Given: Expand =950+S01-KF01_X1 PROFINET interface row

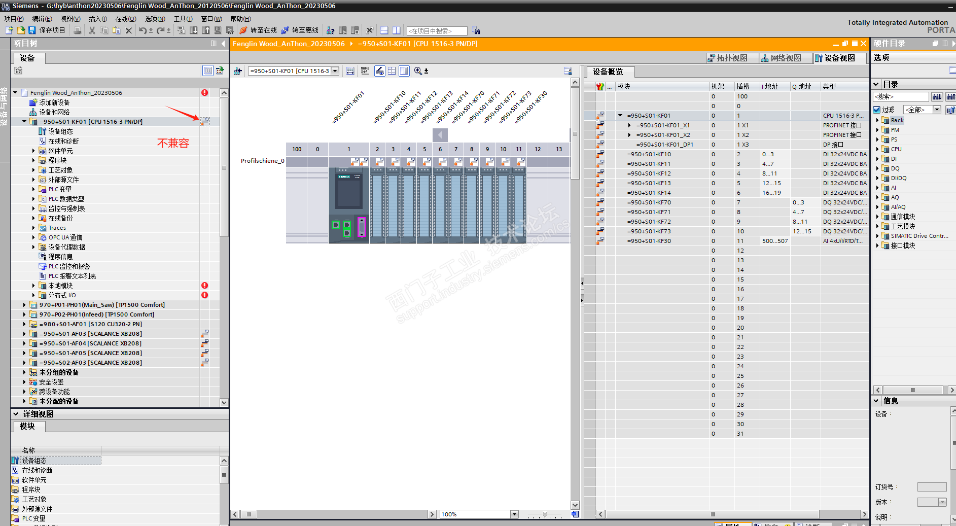Looking at the screenshot, I should (x=629, y=125).
